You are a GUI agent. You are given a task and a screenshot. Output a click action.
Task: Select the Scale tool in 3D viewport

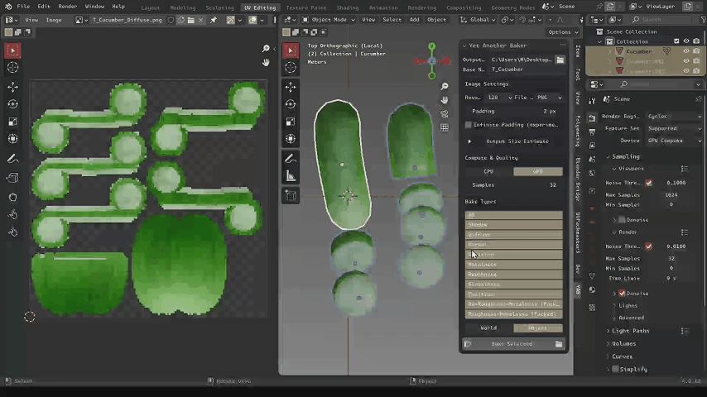[x=291, y=122]
